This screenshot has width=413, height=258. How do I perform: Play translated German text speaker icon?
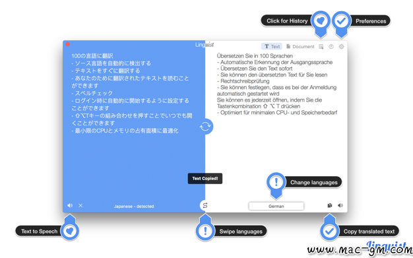[x=340, y=205]
